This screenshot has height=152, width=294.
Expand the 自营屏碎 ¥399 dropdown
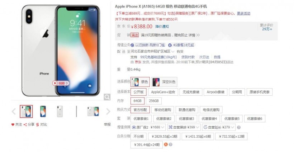coord(184,128)
